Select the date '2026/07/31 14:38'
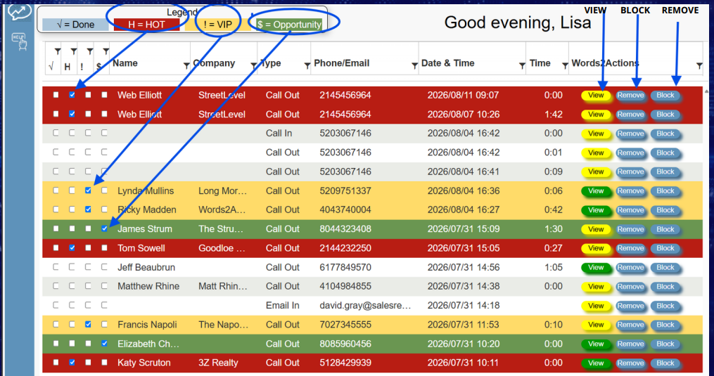714x376 pixels. [x=463, y=286]
